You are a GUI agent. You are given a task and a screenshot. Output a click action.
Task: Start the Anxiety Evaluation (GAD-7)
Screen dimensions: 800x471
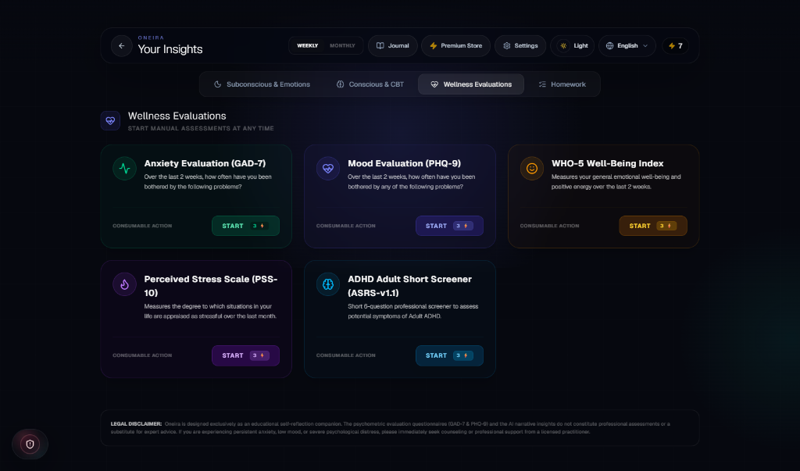point(245,226)
